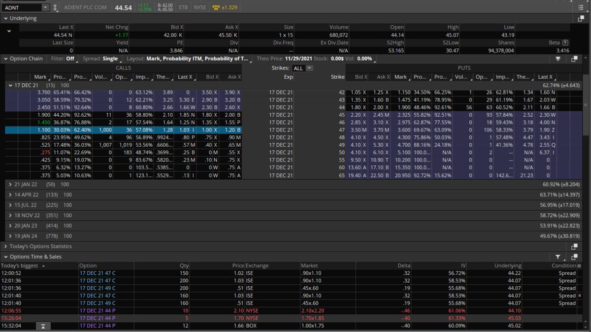Image resolution: width=591 pixels, height=332 pixels.
Task: Detach the Option Chain section into a new window
Action: tap(574, 59)
